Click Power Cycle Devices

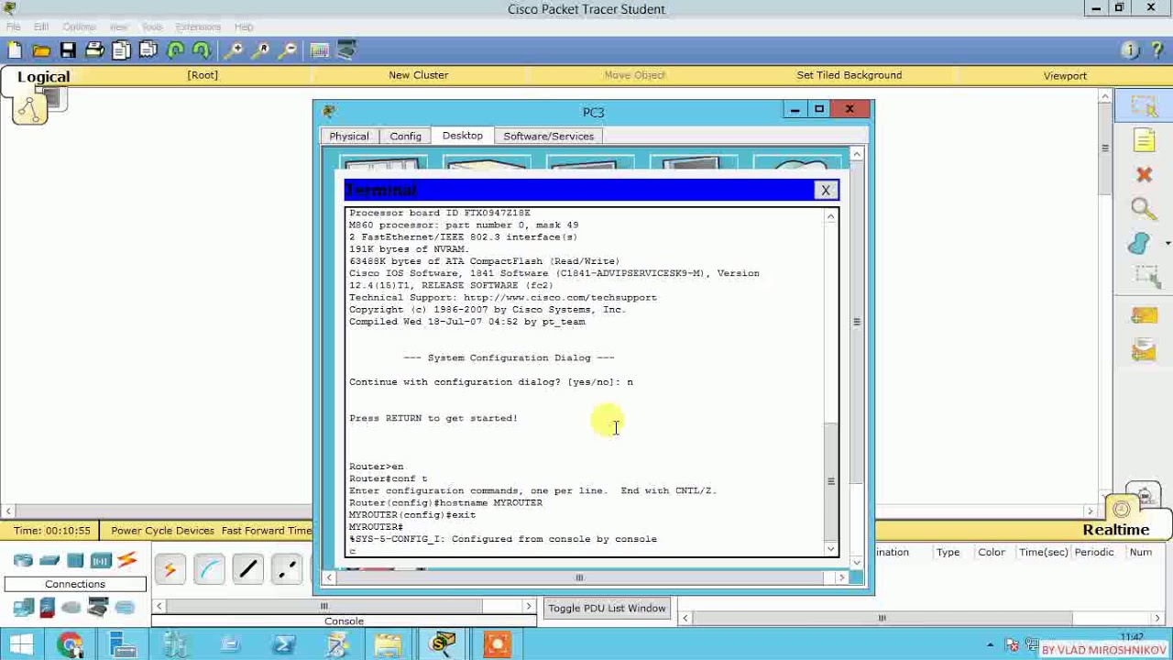pos(162,530)
